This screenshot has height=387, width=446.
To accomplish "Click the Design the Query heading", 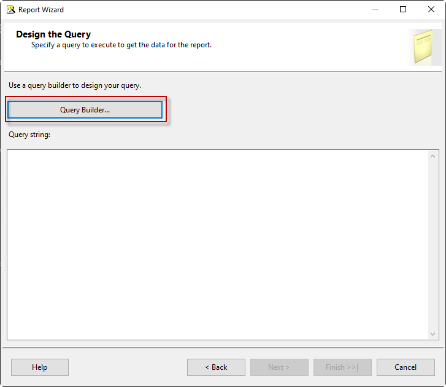I will coord(53,34).
